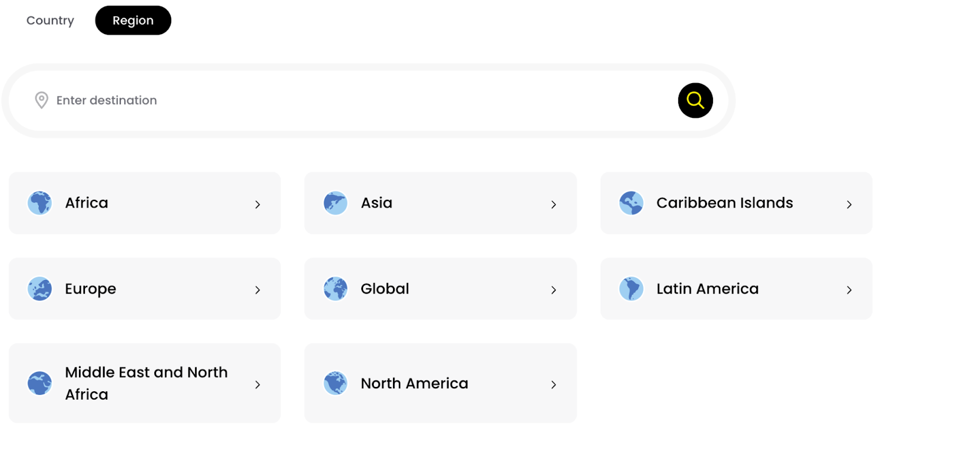Open Caribbean Islands via its chevron

coord(849,205)
